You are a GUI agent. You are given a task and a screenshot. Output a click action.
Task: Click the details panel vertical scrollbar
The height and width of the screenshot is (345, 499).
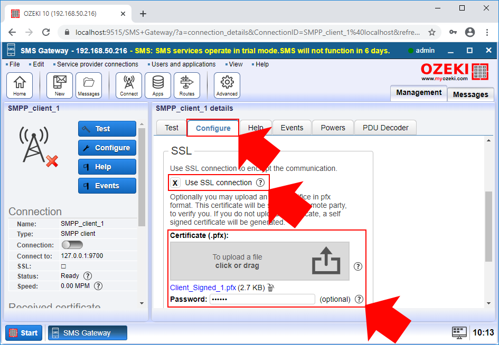[489, 226]
